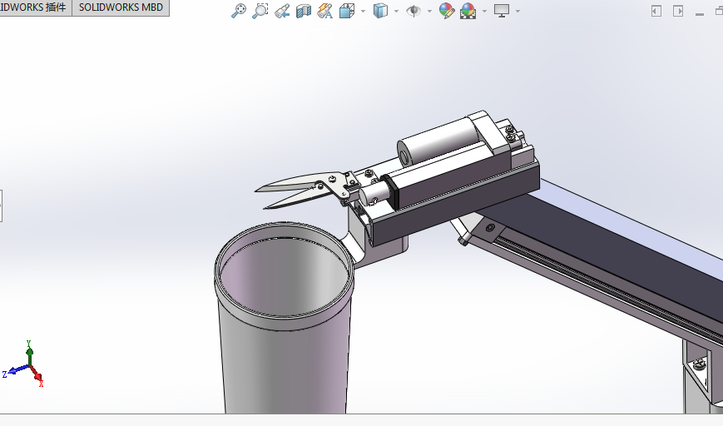The height and width of the screenshot is (426, 723).
Task: Expand the Apply Scene dropdown arrow
Action: 484,11
